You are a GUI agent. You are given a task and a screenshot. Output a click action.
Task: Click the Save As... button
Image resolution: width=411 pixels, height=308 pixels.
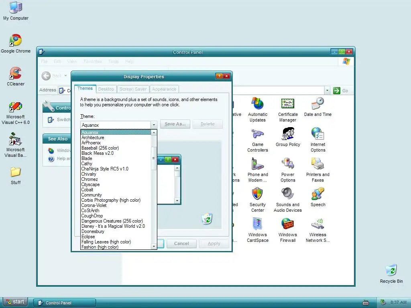(175, 124)
